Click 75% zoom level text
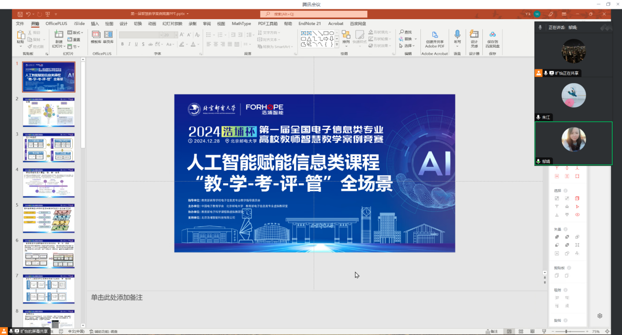 pos(596,332)
